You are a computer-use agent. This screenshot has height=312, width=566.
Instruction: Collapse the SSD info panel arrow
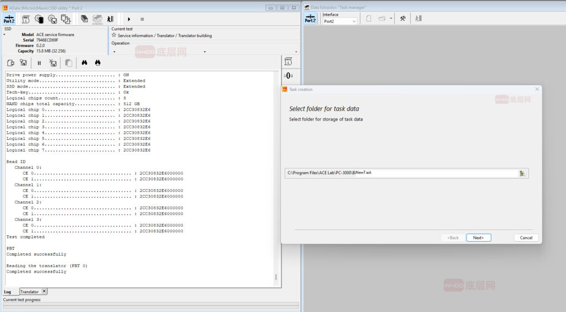coord(4,34)
